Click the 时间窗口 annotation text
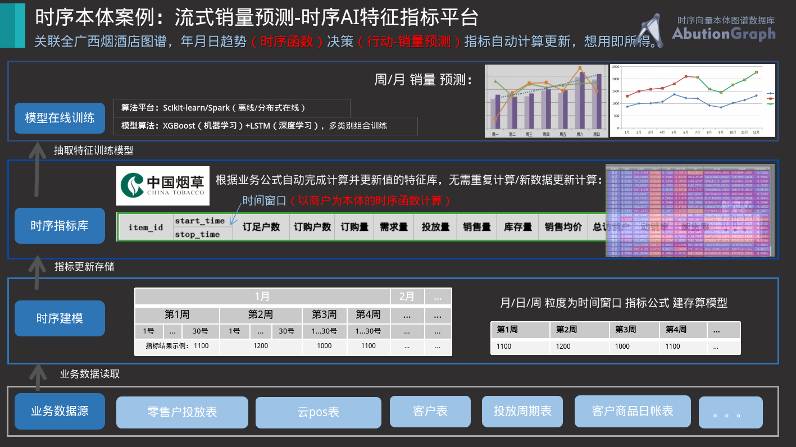The width and height of the screenshot is (796, 447). 264,200
